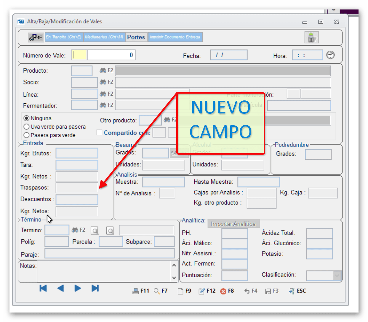Go to the next record arrow
The width and height of the screenshot is (368, 322).
point(78,288)
